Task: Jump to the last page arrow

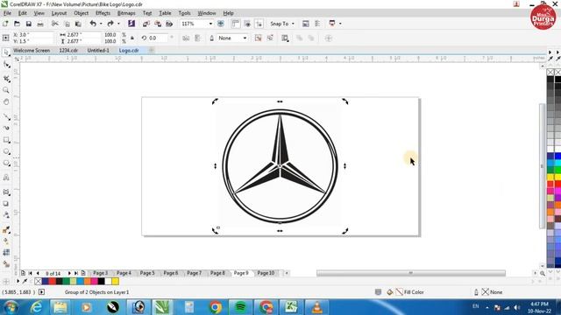Action: coord(76,273)
